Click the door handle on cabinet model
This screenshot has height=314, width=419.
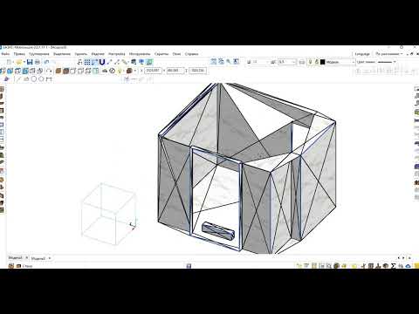pos(218,230)
